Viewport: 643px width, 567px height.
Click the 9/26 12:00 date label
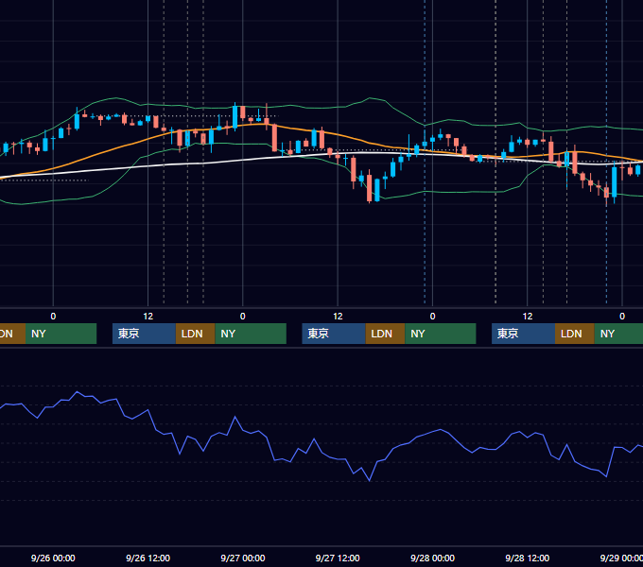148,558
